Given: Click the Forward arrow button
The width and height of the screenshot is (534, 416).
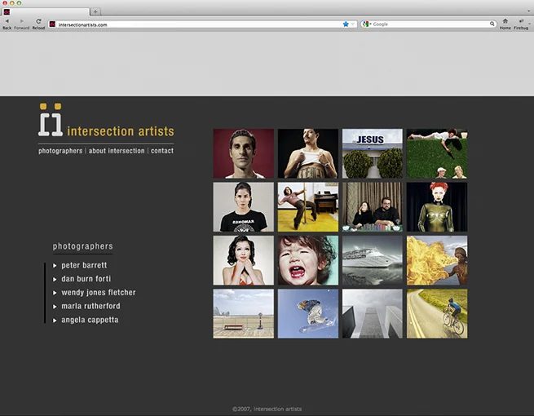Looking at the screenshot, I should [21, 21].
